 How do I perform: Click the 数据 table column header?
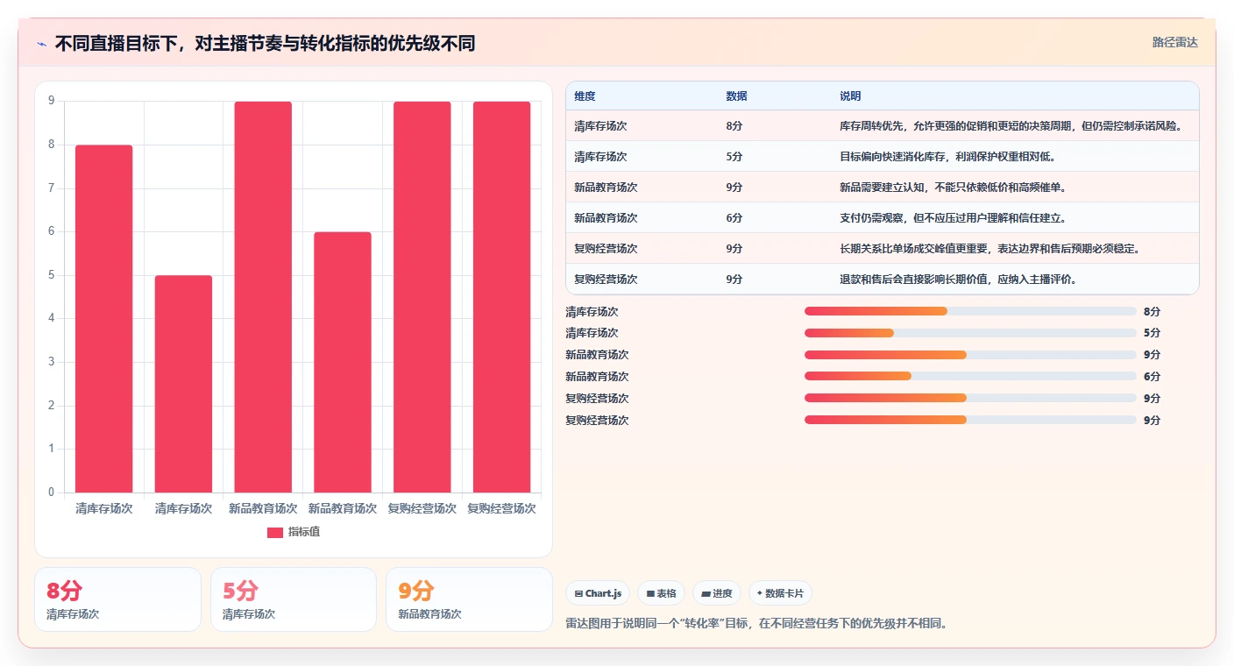(x=736, y=96)
